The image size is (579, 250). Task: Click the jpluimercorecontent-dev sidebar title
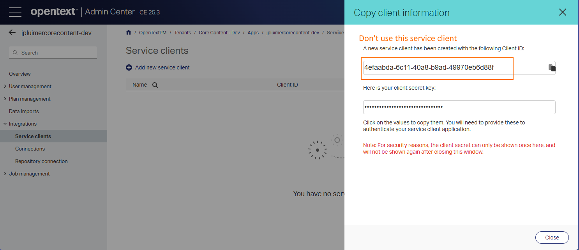pos(56,33)
